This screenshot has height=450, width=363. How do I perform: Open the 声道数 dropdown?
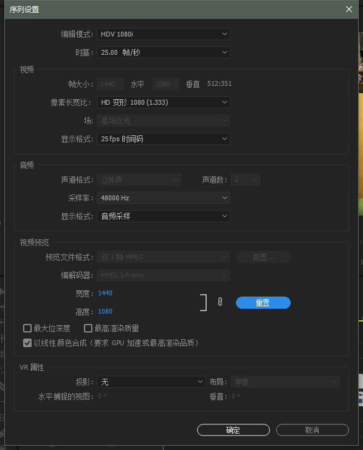click(x=246, y=180)
